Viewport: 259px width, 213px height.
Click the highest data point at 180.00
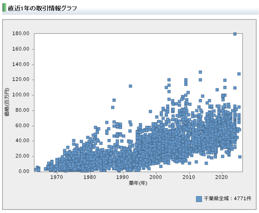(235, 34)
